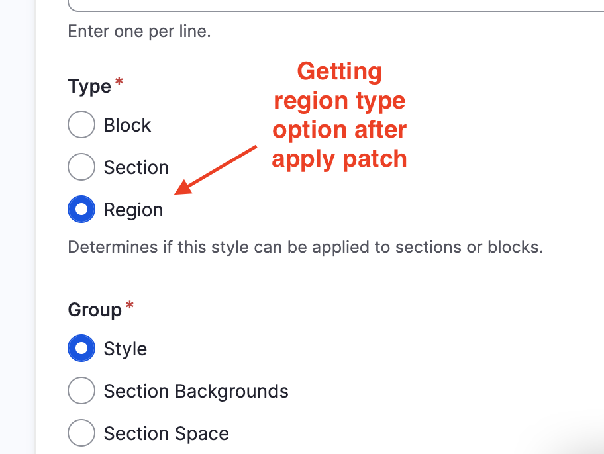Focus the text area above "Enter one per line"

[331, 5]
